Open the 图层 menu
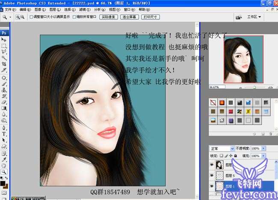278x200 pixels. (55, 9)
